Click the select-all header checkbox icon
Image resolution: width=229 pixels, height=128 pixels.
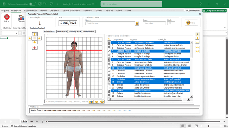click(x=109, y=39)
